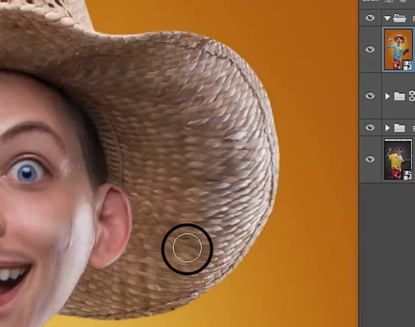Expand the collapsed group above yellow-shirt layer
This screenshot has width=415, height=327.
(x=387, y=128)
